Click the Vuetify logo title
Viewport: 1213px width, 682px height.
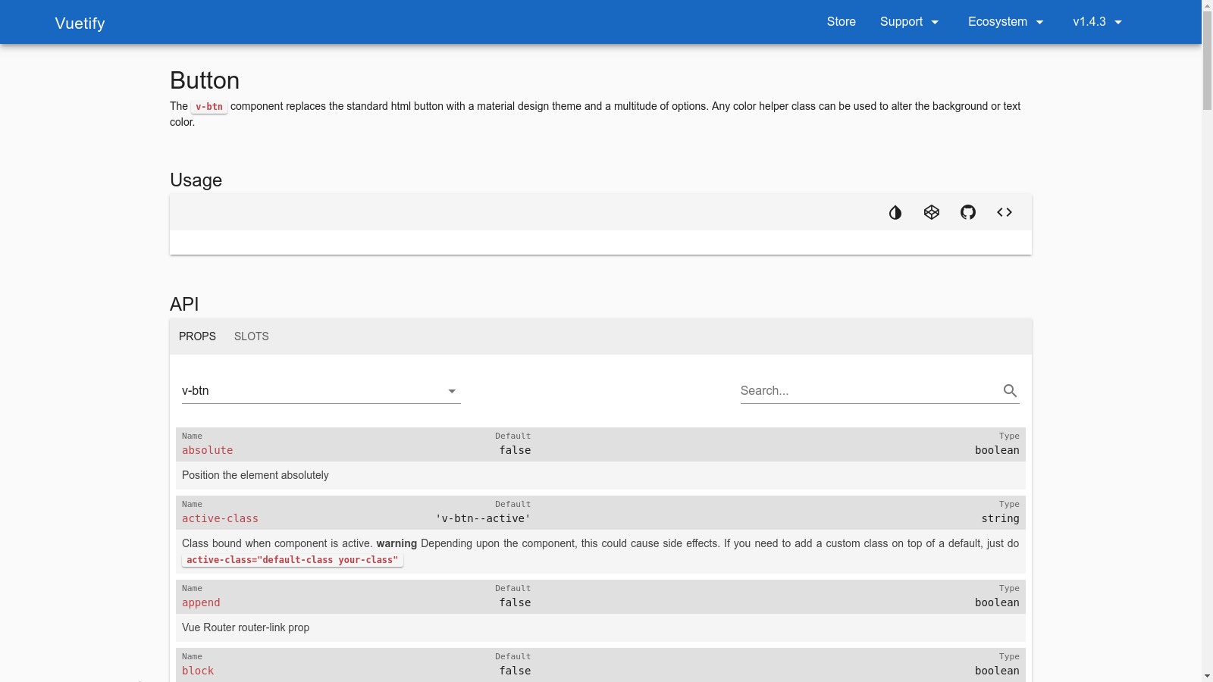[80, 23]
